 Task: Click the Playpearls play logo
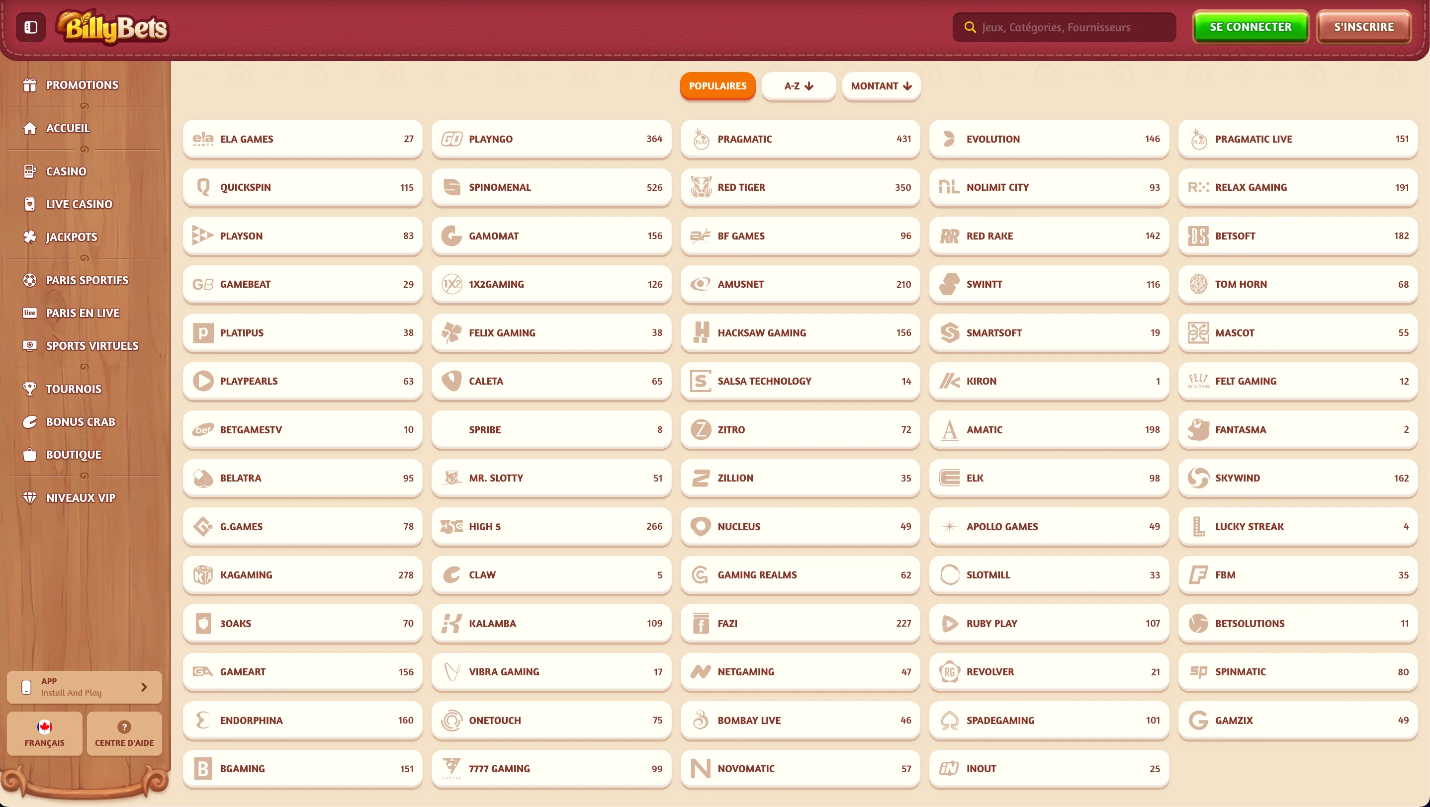(203, 381)
